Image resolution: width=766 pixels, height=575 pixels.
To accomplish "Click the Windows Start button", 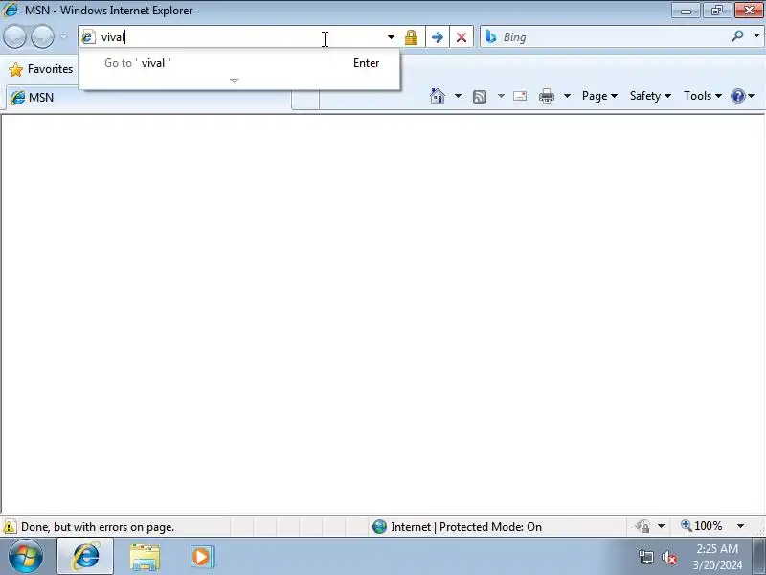I will (x=26, y=557).
